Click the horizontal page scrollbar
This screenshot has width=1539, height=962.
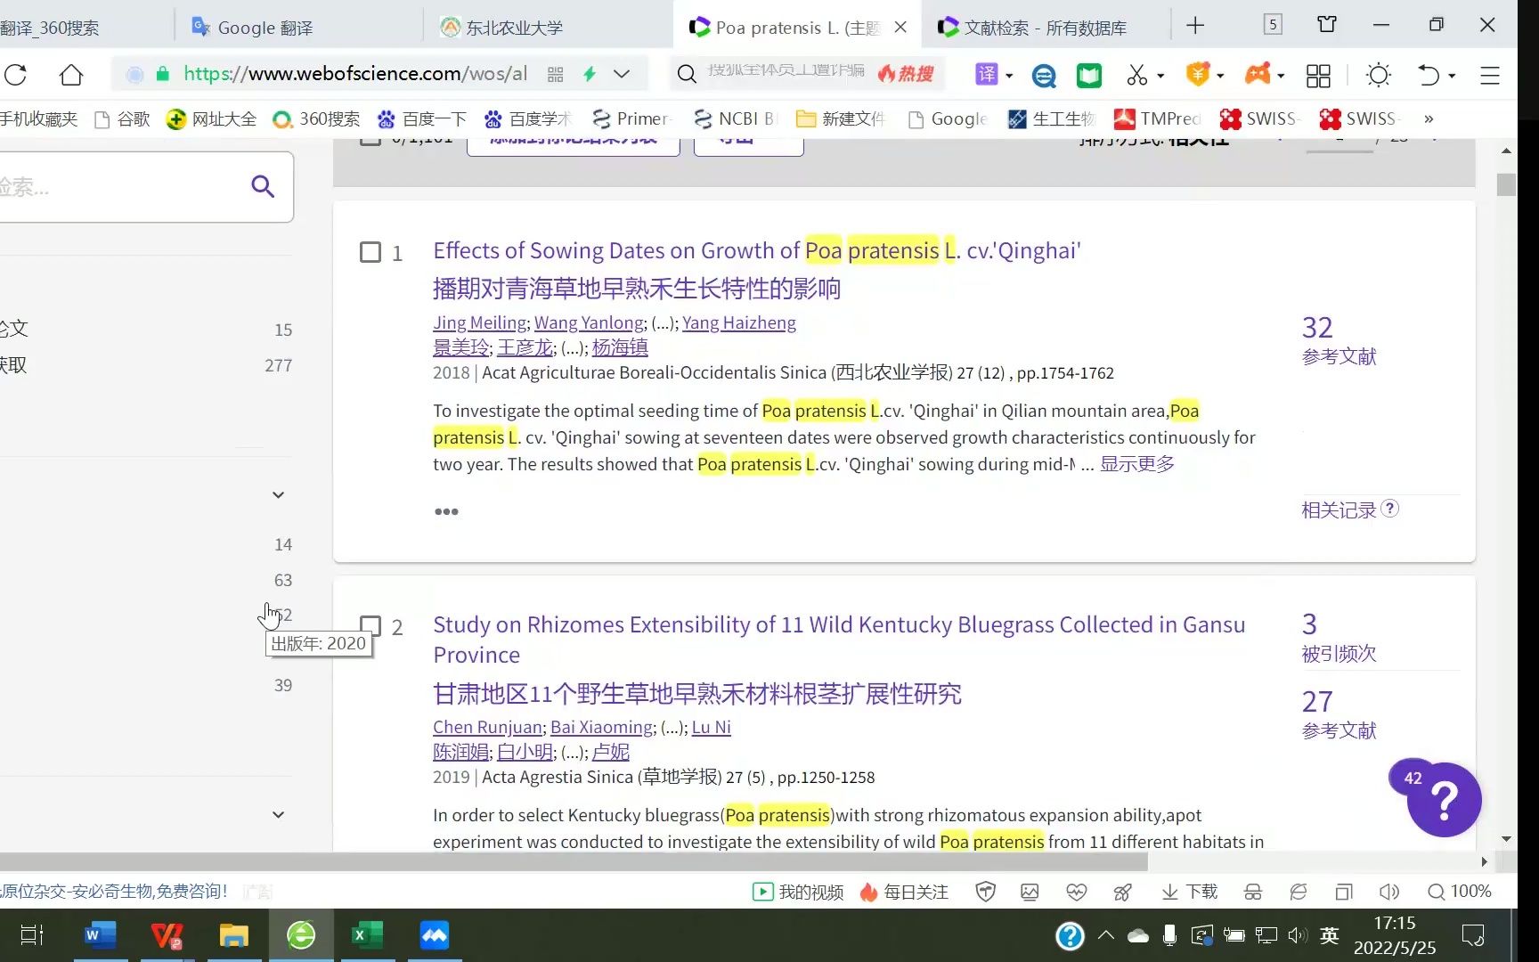pyautogui.click(x=574, y=862)
